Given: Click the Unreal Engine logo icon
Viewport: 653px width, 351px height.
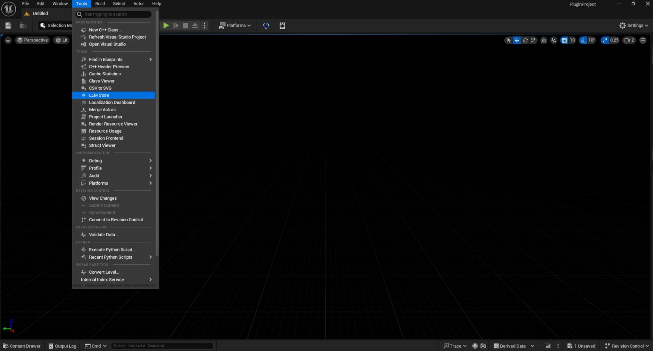Looking at the screenshot, I should [x=9, y=9].
